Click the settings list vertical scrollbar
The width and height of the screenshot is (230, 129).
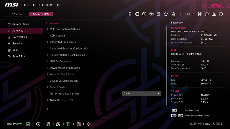(167, 66)
